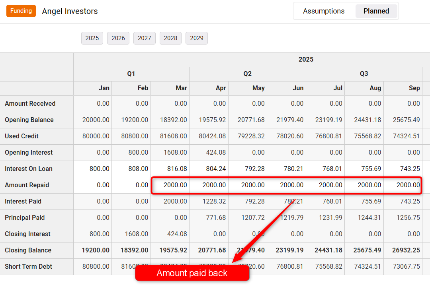Screen dimensions: 430x289
Task: Click Closing Balance value 26932.25
Action: [x=406, y=250]
